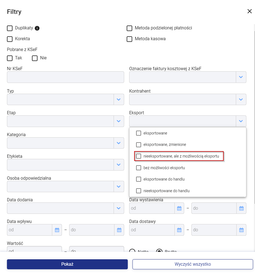Open Data wystawienia 'od' calendar picker

pos(179,208)
